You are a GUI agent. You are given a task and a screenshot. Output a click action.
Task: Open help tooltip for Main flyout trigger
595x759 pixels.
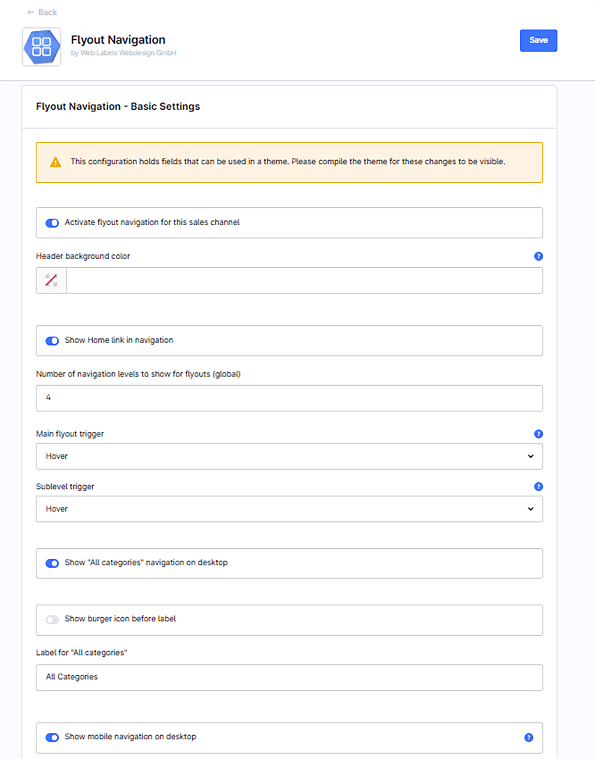(x=538, y=434)
